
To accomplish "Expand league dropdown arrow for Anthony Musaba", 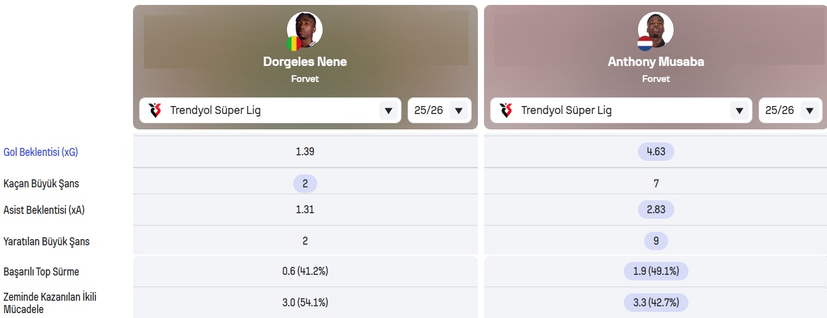I will pyautogui.click(x=740, y=111).
